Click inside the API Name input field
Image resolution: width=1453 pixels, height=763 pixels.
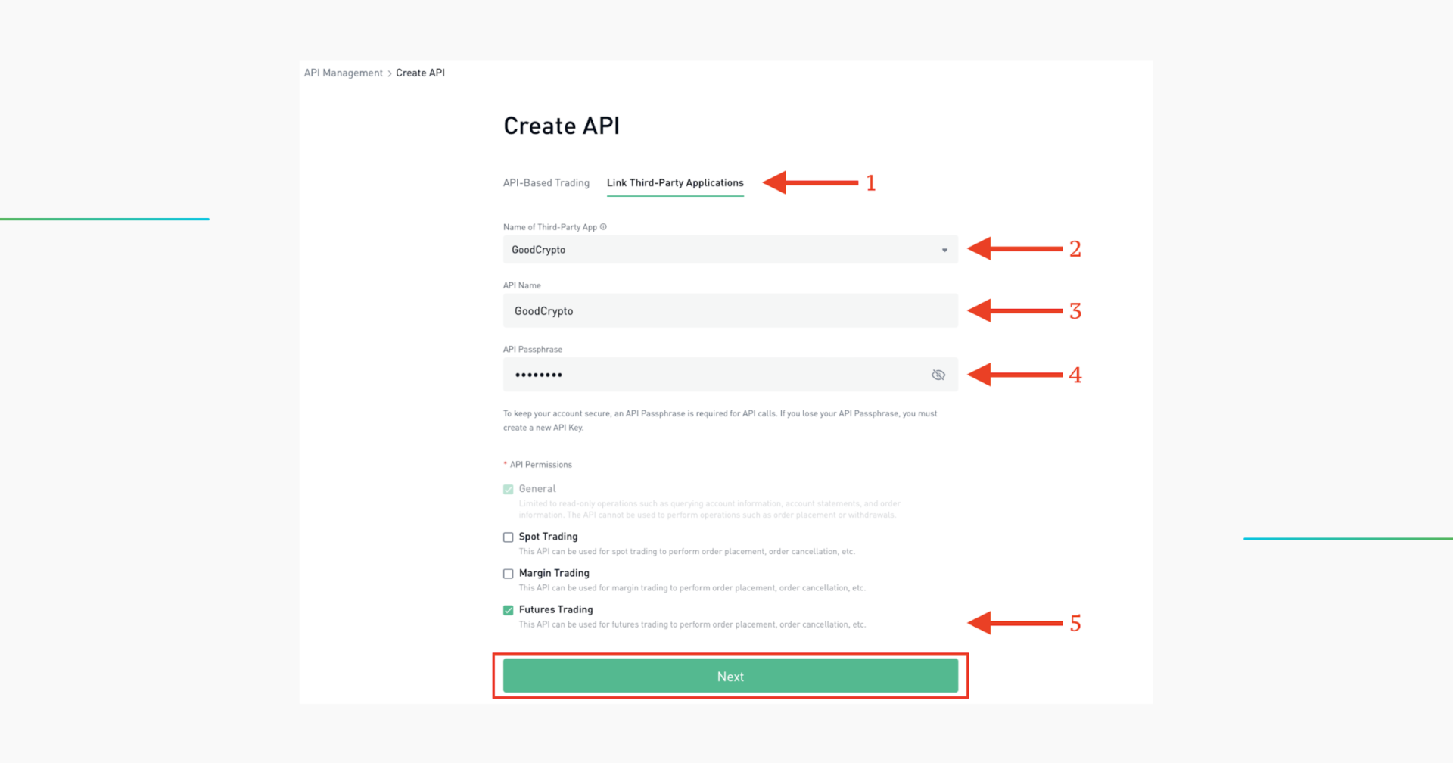(x=730, y=310)
